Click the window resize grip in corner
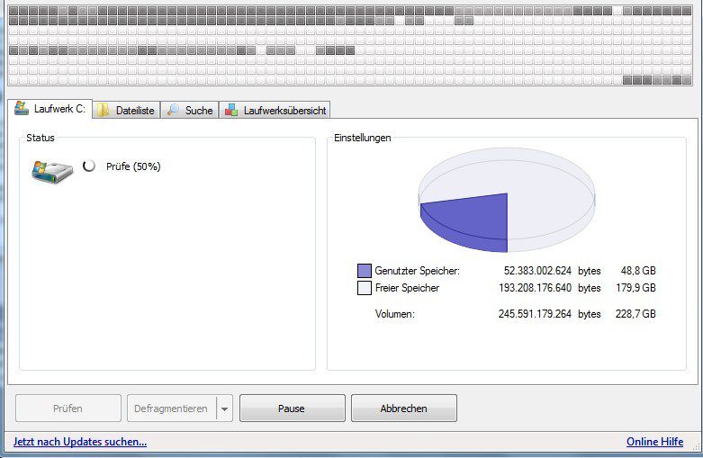The height and width of the screenshot is (458, 703). (x=697, y=446)
